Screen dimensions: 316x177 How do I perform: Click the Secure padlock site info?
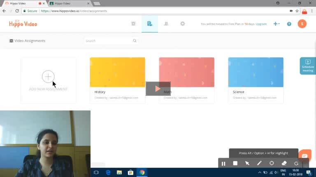point(30,11)
